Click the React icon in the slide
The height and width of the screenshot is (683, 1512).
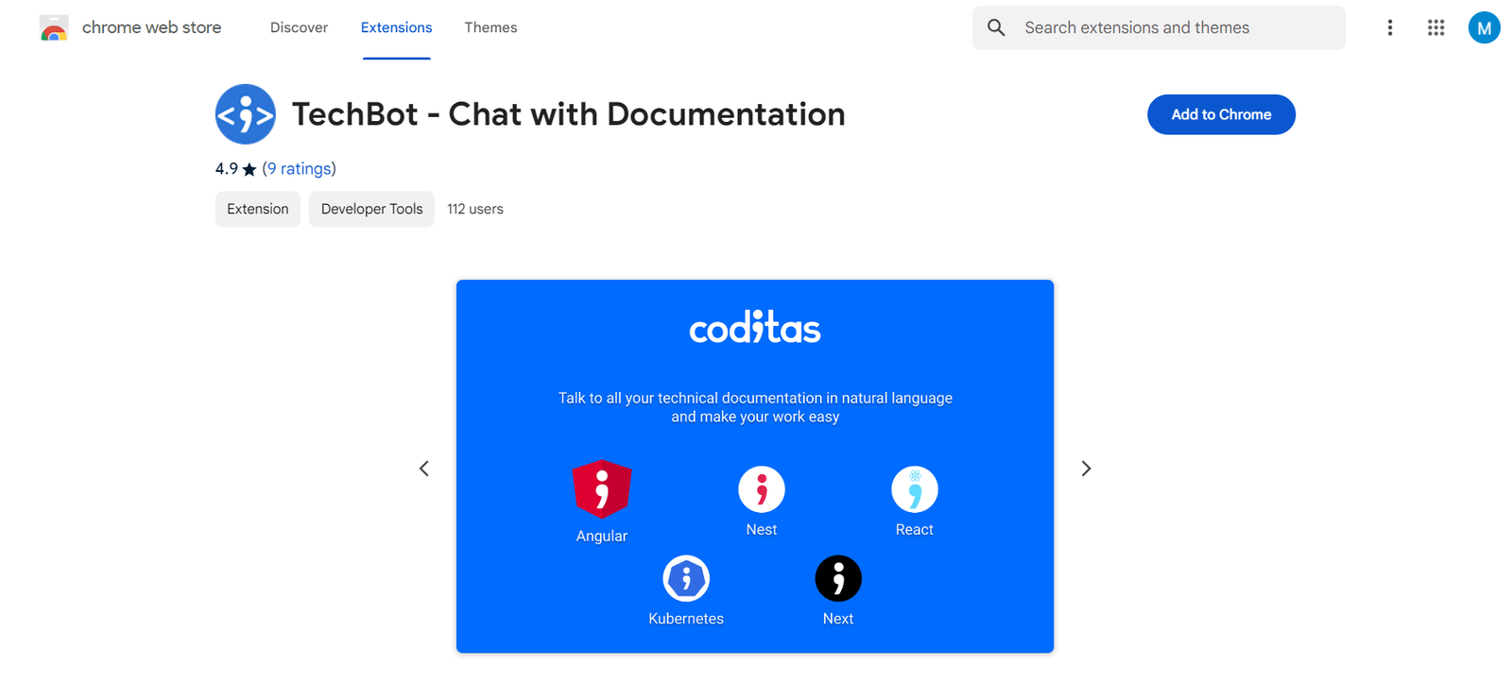point(914,489)
